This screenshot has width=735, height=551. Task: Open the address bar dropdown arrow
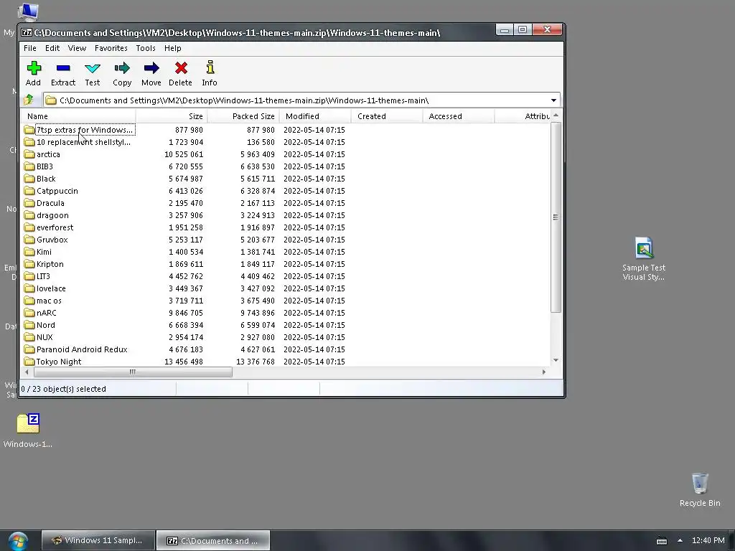pyautogui.click(x=553, y=100)
